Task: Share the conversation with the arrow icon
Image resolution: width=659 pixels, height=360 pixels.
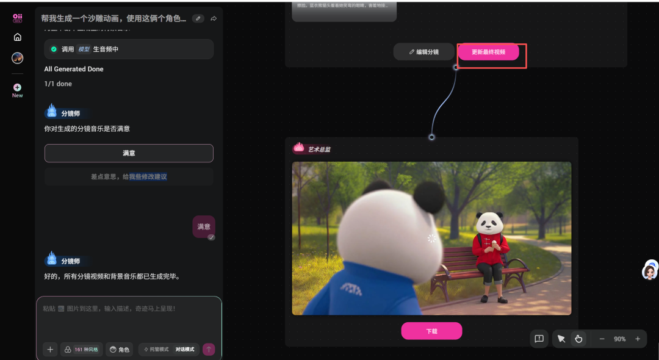Action: 214,18
